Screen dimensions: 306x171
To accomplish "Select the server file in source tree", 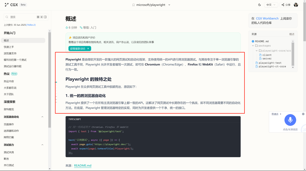I will point(267,59).
